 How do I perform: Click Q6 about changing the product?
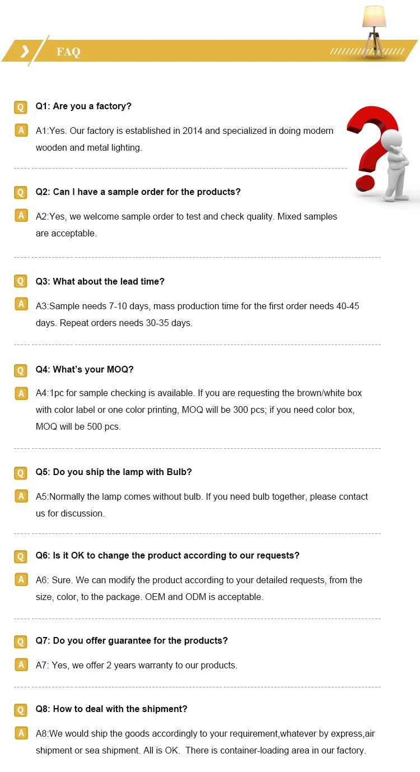point(167,555)
